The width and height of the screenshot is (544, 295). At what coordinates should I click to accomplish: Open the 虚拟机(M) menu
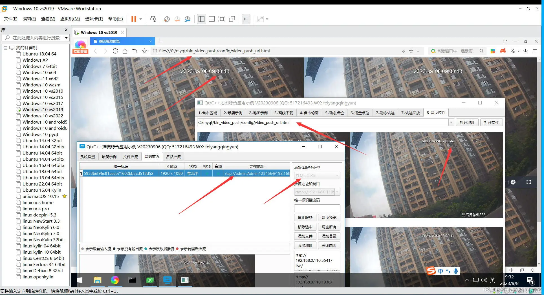70,19
